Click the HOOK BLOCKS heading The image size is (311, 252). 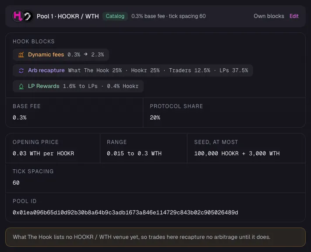click(34, 42)
